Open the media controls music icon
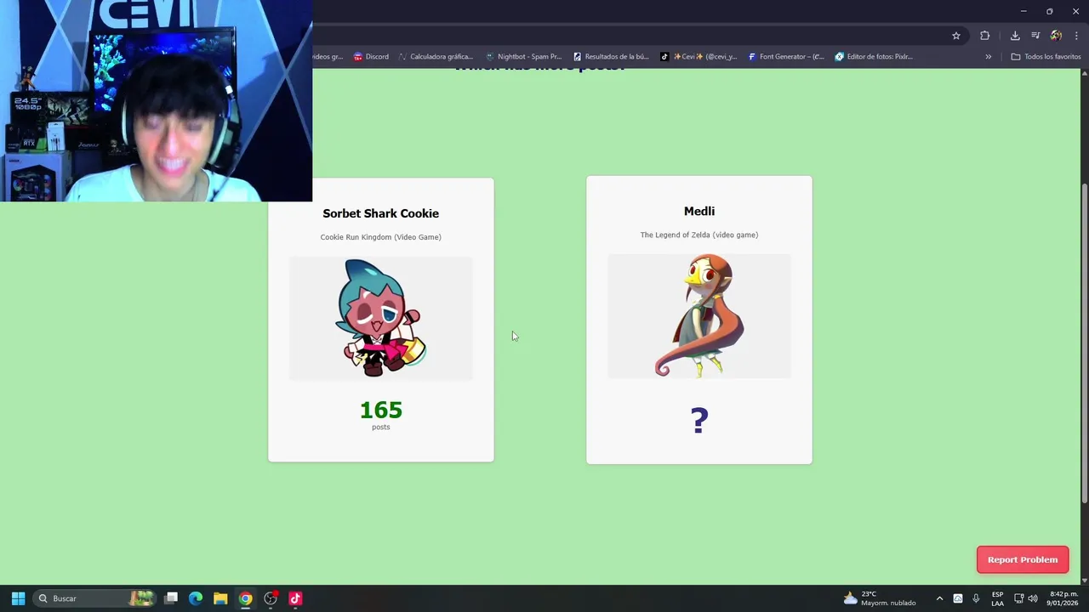This screenshot has height=612, width=1089. (1035, 36)
